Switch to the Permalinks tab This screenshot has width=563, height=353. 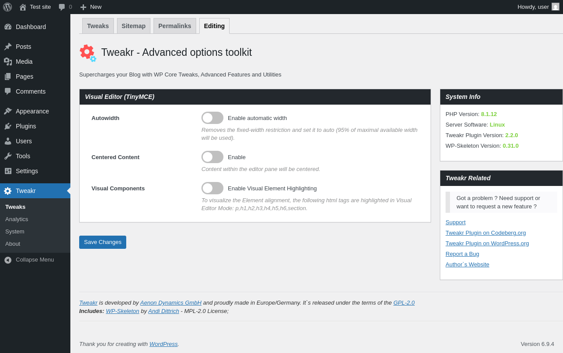point(175,26)
